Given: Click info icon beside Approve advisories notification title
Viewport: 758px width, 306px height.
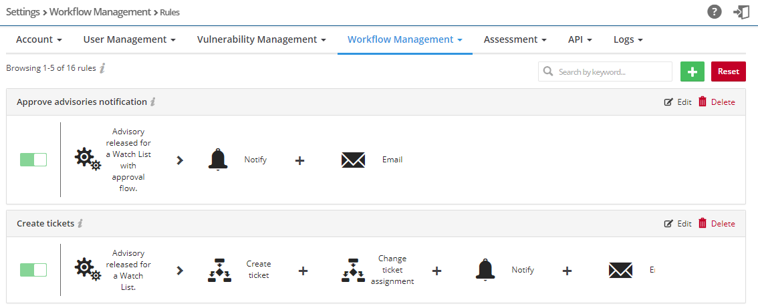Looking at the screenshot, I should (x=153, y=102).
